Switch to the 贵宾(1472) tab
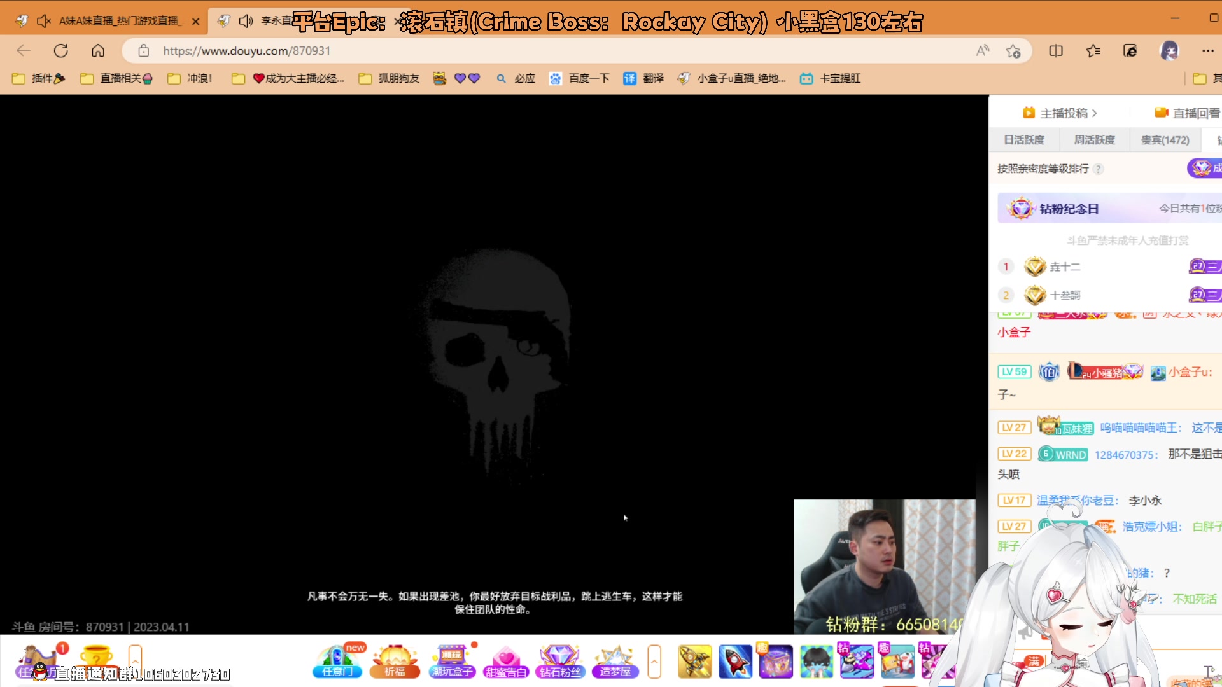The height and width of the screenshot is (687, 1222). coord(1165,140)
